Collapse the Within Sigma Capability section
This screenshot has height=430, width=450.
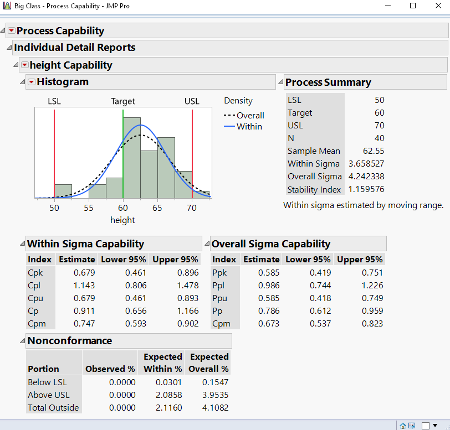click(x=22, y=244)
